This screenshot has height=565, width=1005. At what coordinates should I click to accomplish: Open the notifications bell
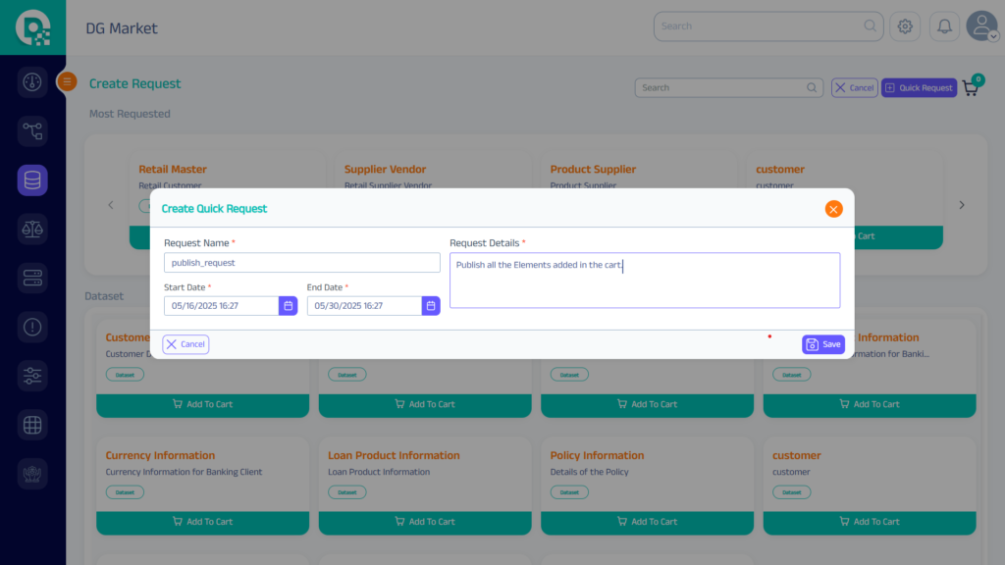pos(944,26)
